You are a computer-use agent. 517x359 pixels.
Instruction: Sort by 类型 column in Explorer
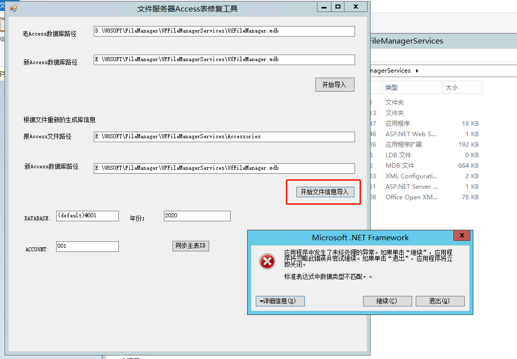pos(412,87)
